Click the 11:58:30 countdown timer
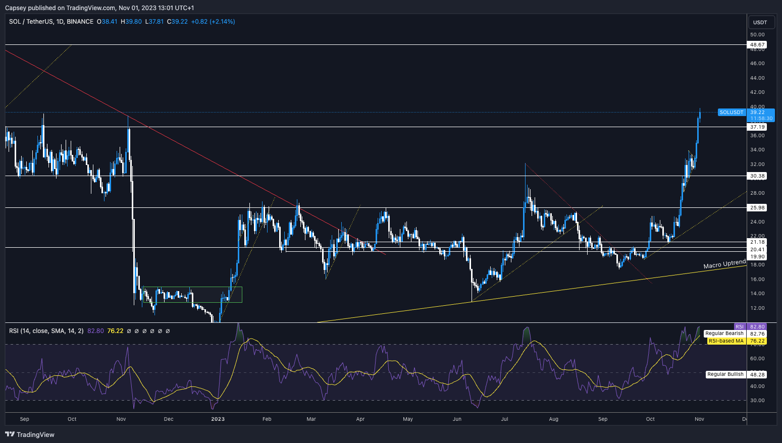 point(762,118)
